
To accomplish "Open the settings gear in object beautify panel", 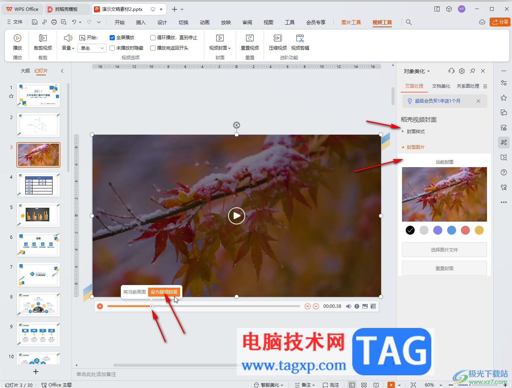I will [x=462, y=71].
